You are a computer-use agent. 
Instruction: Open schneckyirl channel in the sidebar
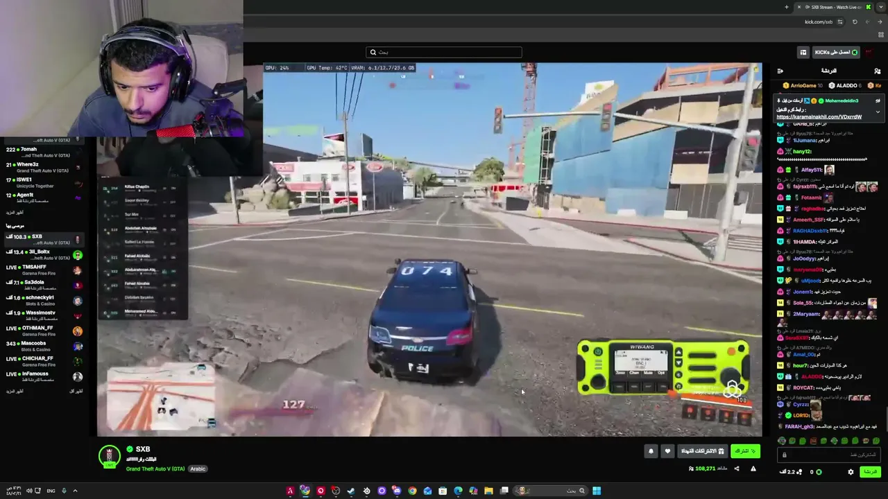pos(44,301)
